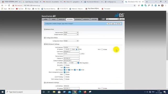
Task: Collapse the WAN Network Settings section
Action: (45, 44)
